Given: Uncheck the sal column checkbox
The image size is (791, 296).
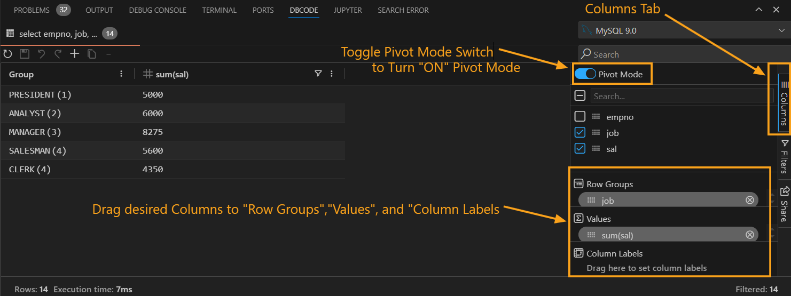Looking at the screenshot, I should 579,148.
